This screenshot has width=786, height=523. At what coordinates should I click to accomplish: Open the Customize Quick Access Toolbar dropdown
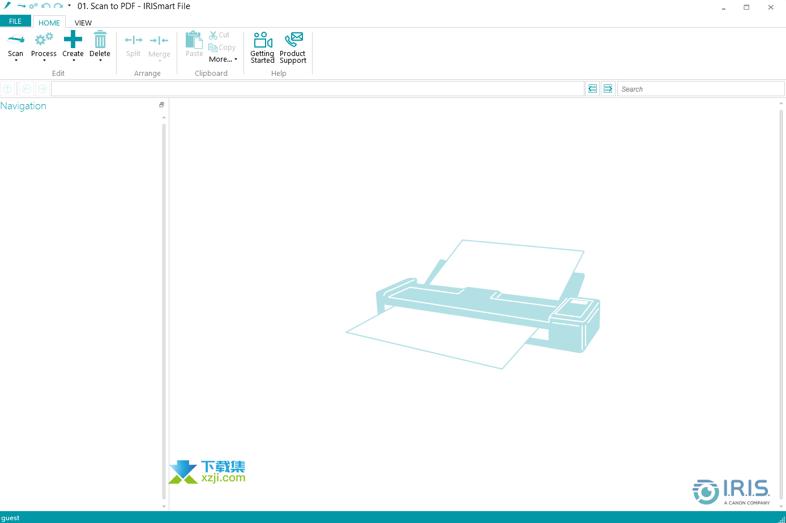coord(69,6)
